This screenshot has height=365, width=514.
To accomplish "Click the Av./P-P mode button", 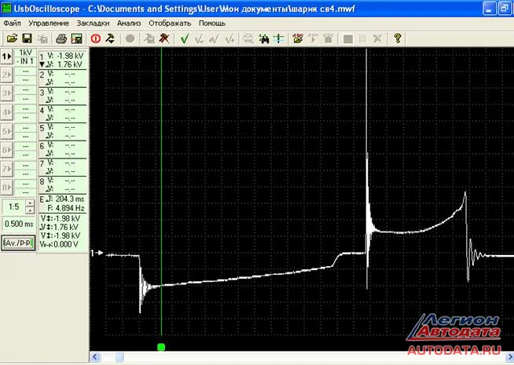I will pyautogui.click(x=18, y=243).
